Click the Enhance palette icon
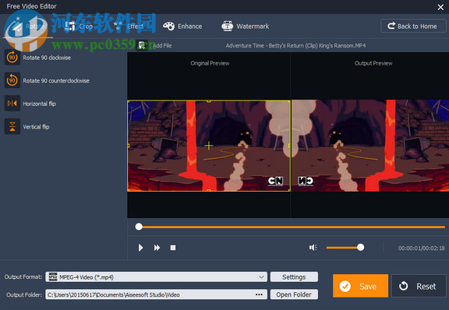Image resolution: width=449 pixels, height=310 pixels. 168,26
